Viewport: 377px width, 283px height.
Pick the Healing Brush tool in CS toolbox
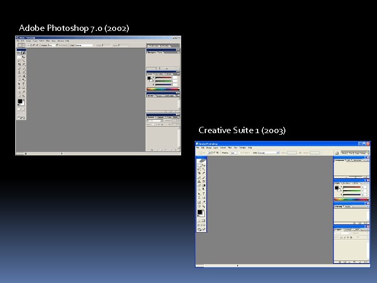click(x=199, y=178)
